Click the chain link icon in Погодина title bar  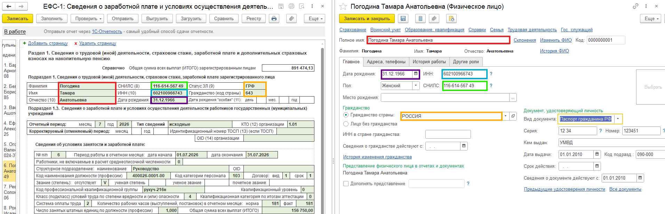tap(635, 6)
